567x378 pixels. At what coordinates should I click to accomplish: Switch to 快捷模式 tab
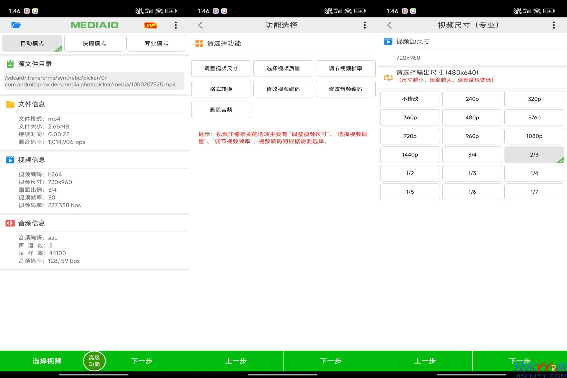[x=94, y=43]
